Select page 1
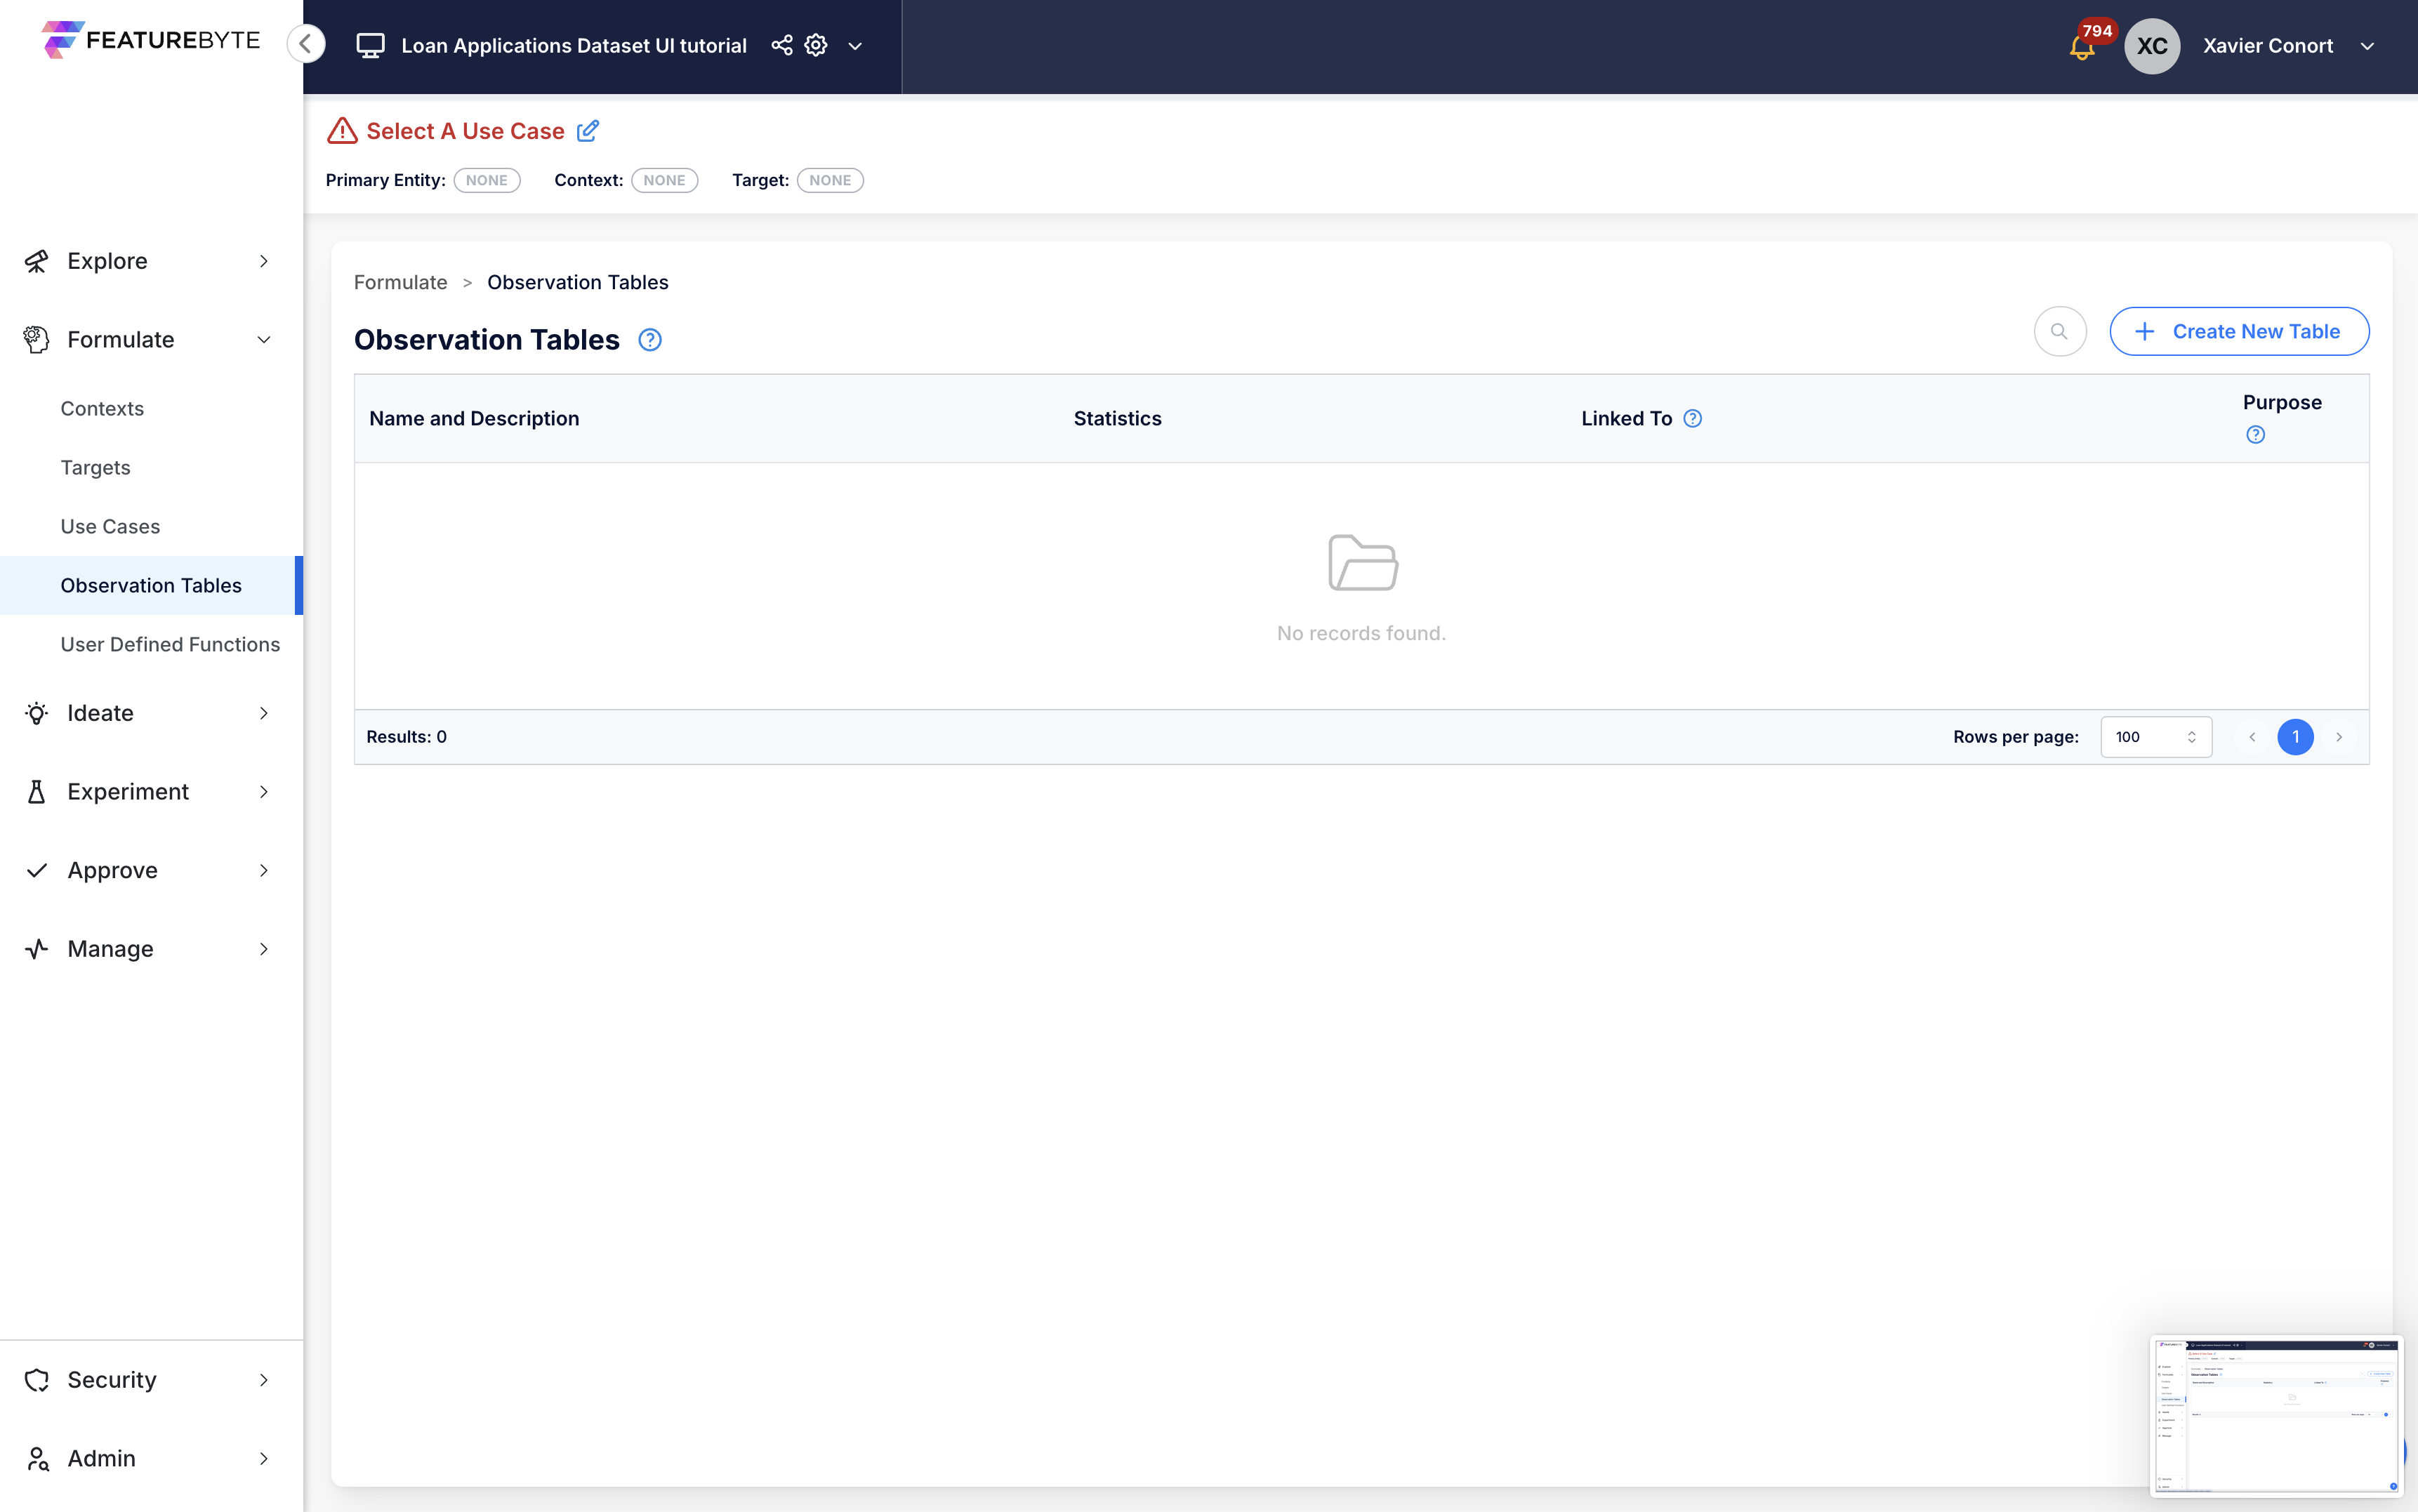This screenshot has width=2418, height=1512. [2295, 737]
